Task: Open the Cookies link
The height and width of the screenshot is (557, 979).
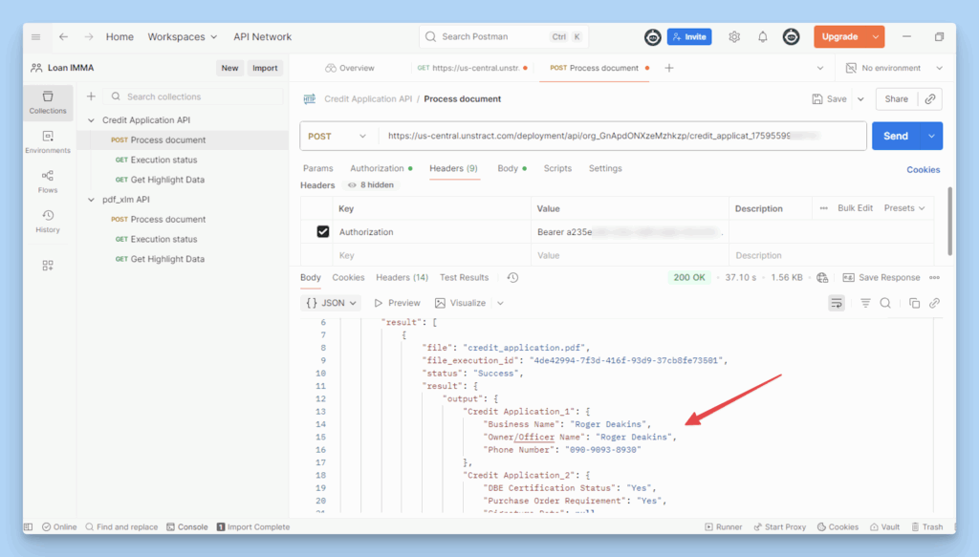Action: [923, 169]
